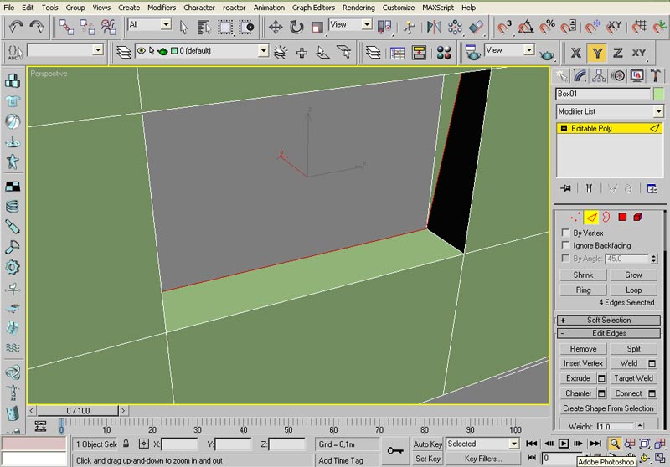
Task: Toggle the Z axis constraint button
Action: click(617, 53)
